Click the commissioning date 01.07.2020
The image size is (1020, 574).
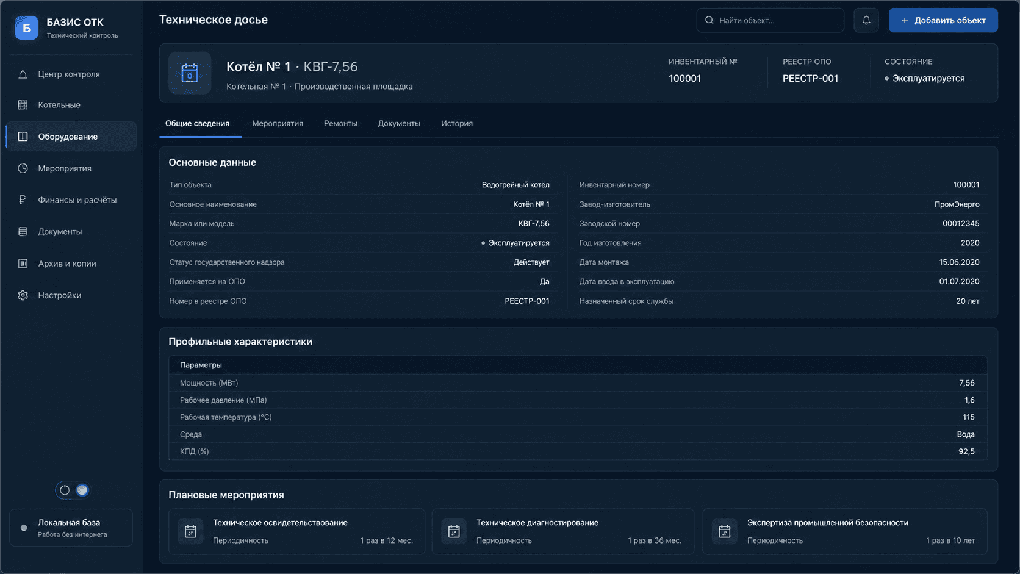point(959,282)
